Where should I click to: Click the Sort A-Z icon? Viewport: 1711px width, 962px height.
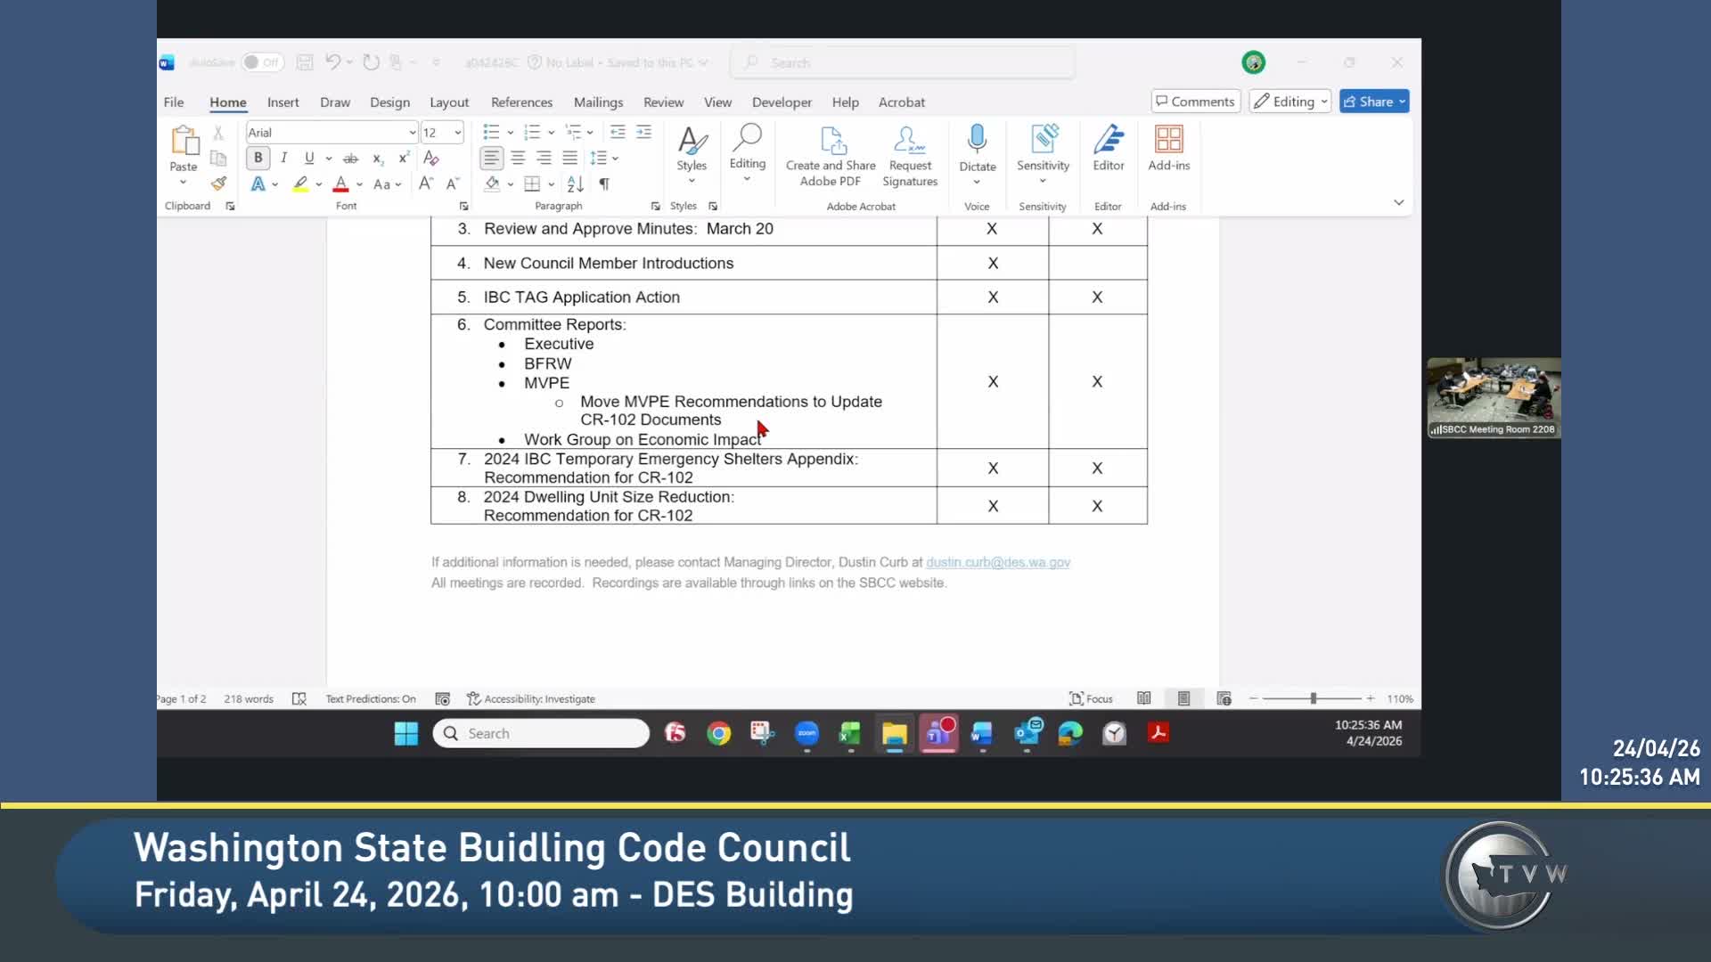575,184
